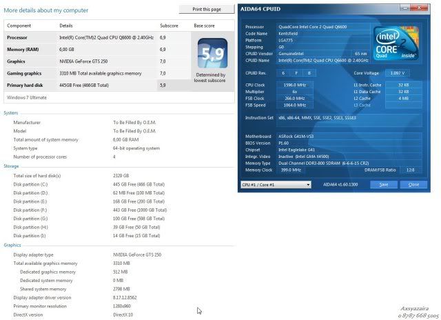Image resolution: width=441 pixels, height=320 pixels.
Task: Click the 'More details about my computer' heading
Action: (46, 10)
